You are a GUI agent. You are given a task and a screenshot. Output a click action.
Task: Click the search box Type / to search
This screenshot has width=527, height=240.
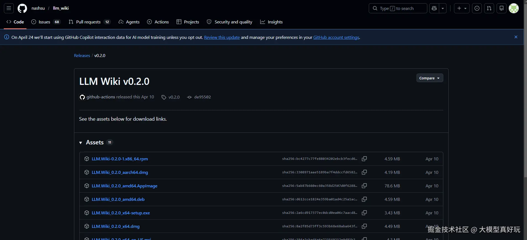(x=398, y=8)
